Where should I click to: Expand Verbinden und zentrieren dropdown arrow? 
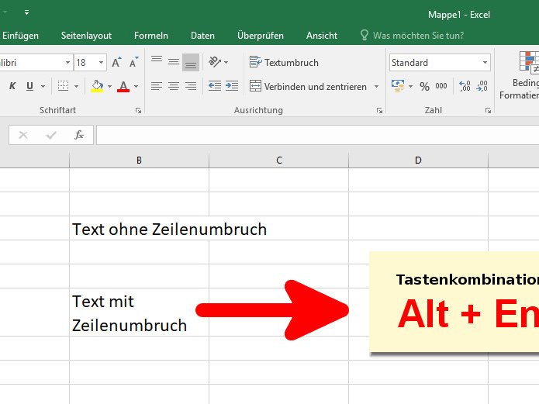point(377,87)
